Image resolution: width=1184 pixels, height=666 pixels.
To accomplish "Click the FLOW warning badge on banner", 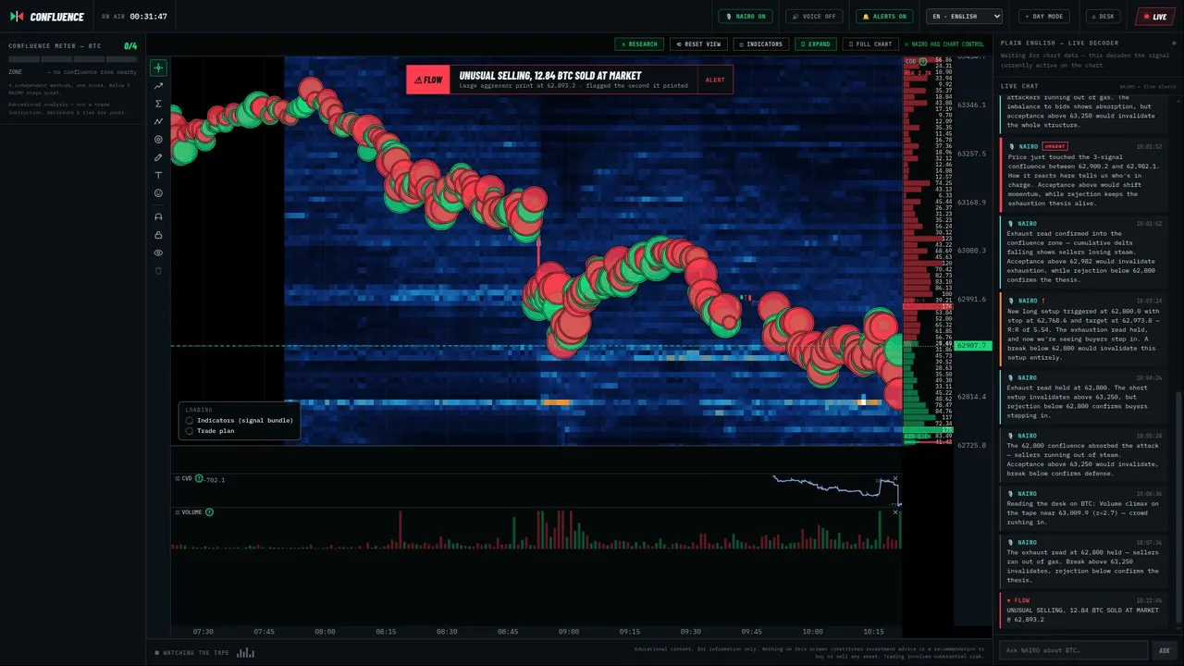I will point(428,80).
